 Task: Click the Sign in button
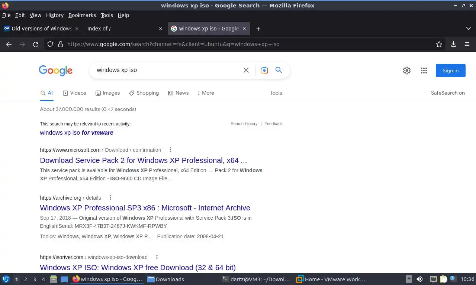pyautogui.click(x=450, y=71)
